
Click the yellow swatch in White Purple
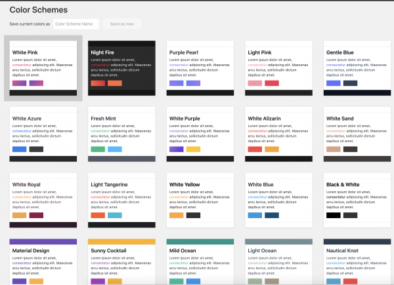(x=194, y=149)
